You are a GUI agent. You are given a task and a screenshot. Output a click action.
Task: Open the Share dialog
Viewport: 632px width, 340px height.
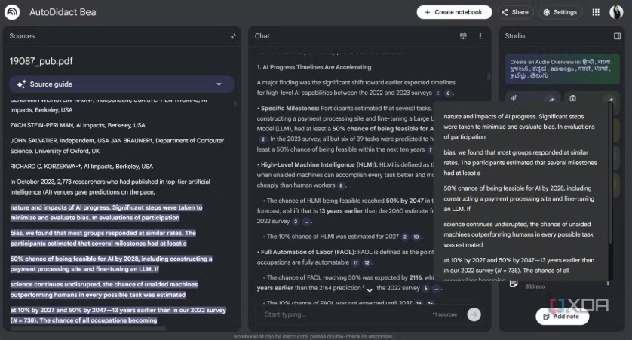click(515, 12)
